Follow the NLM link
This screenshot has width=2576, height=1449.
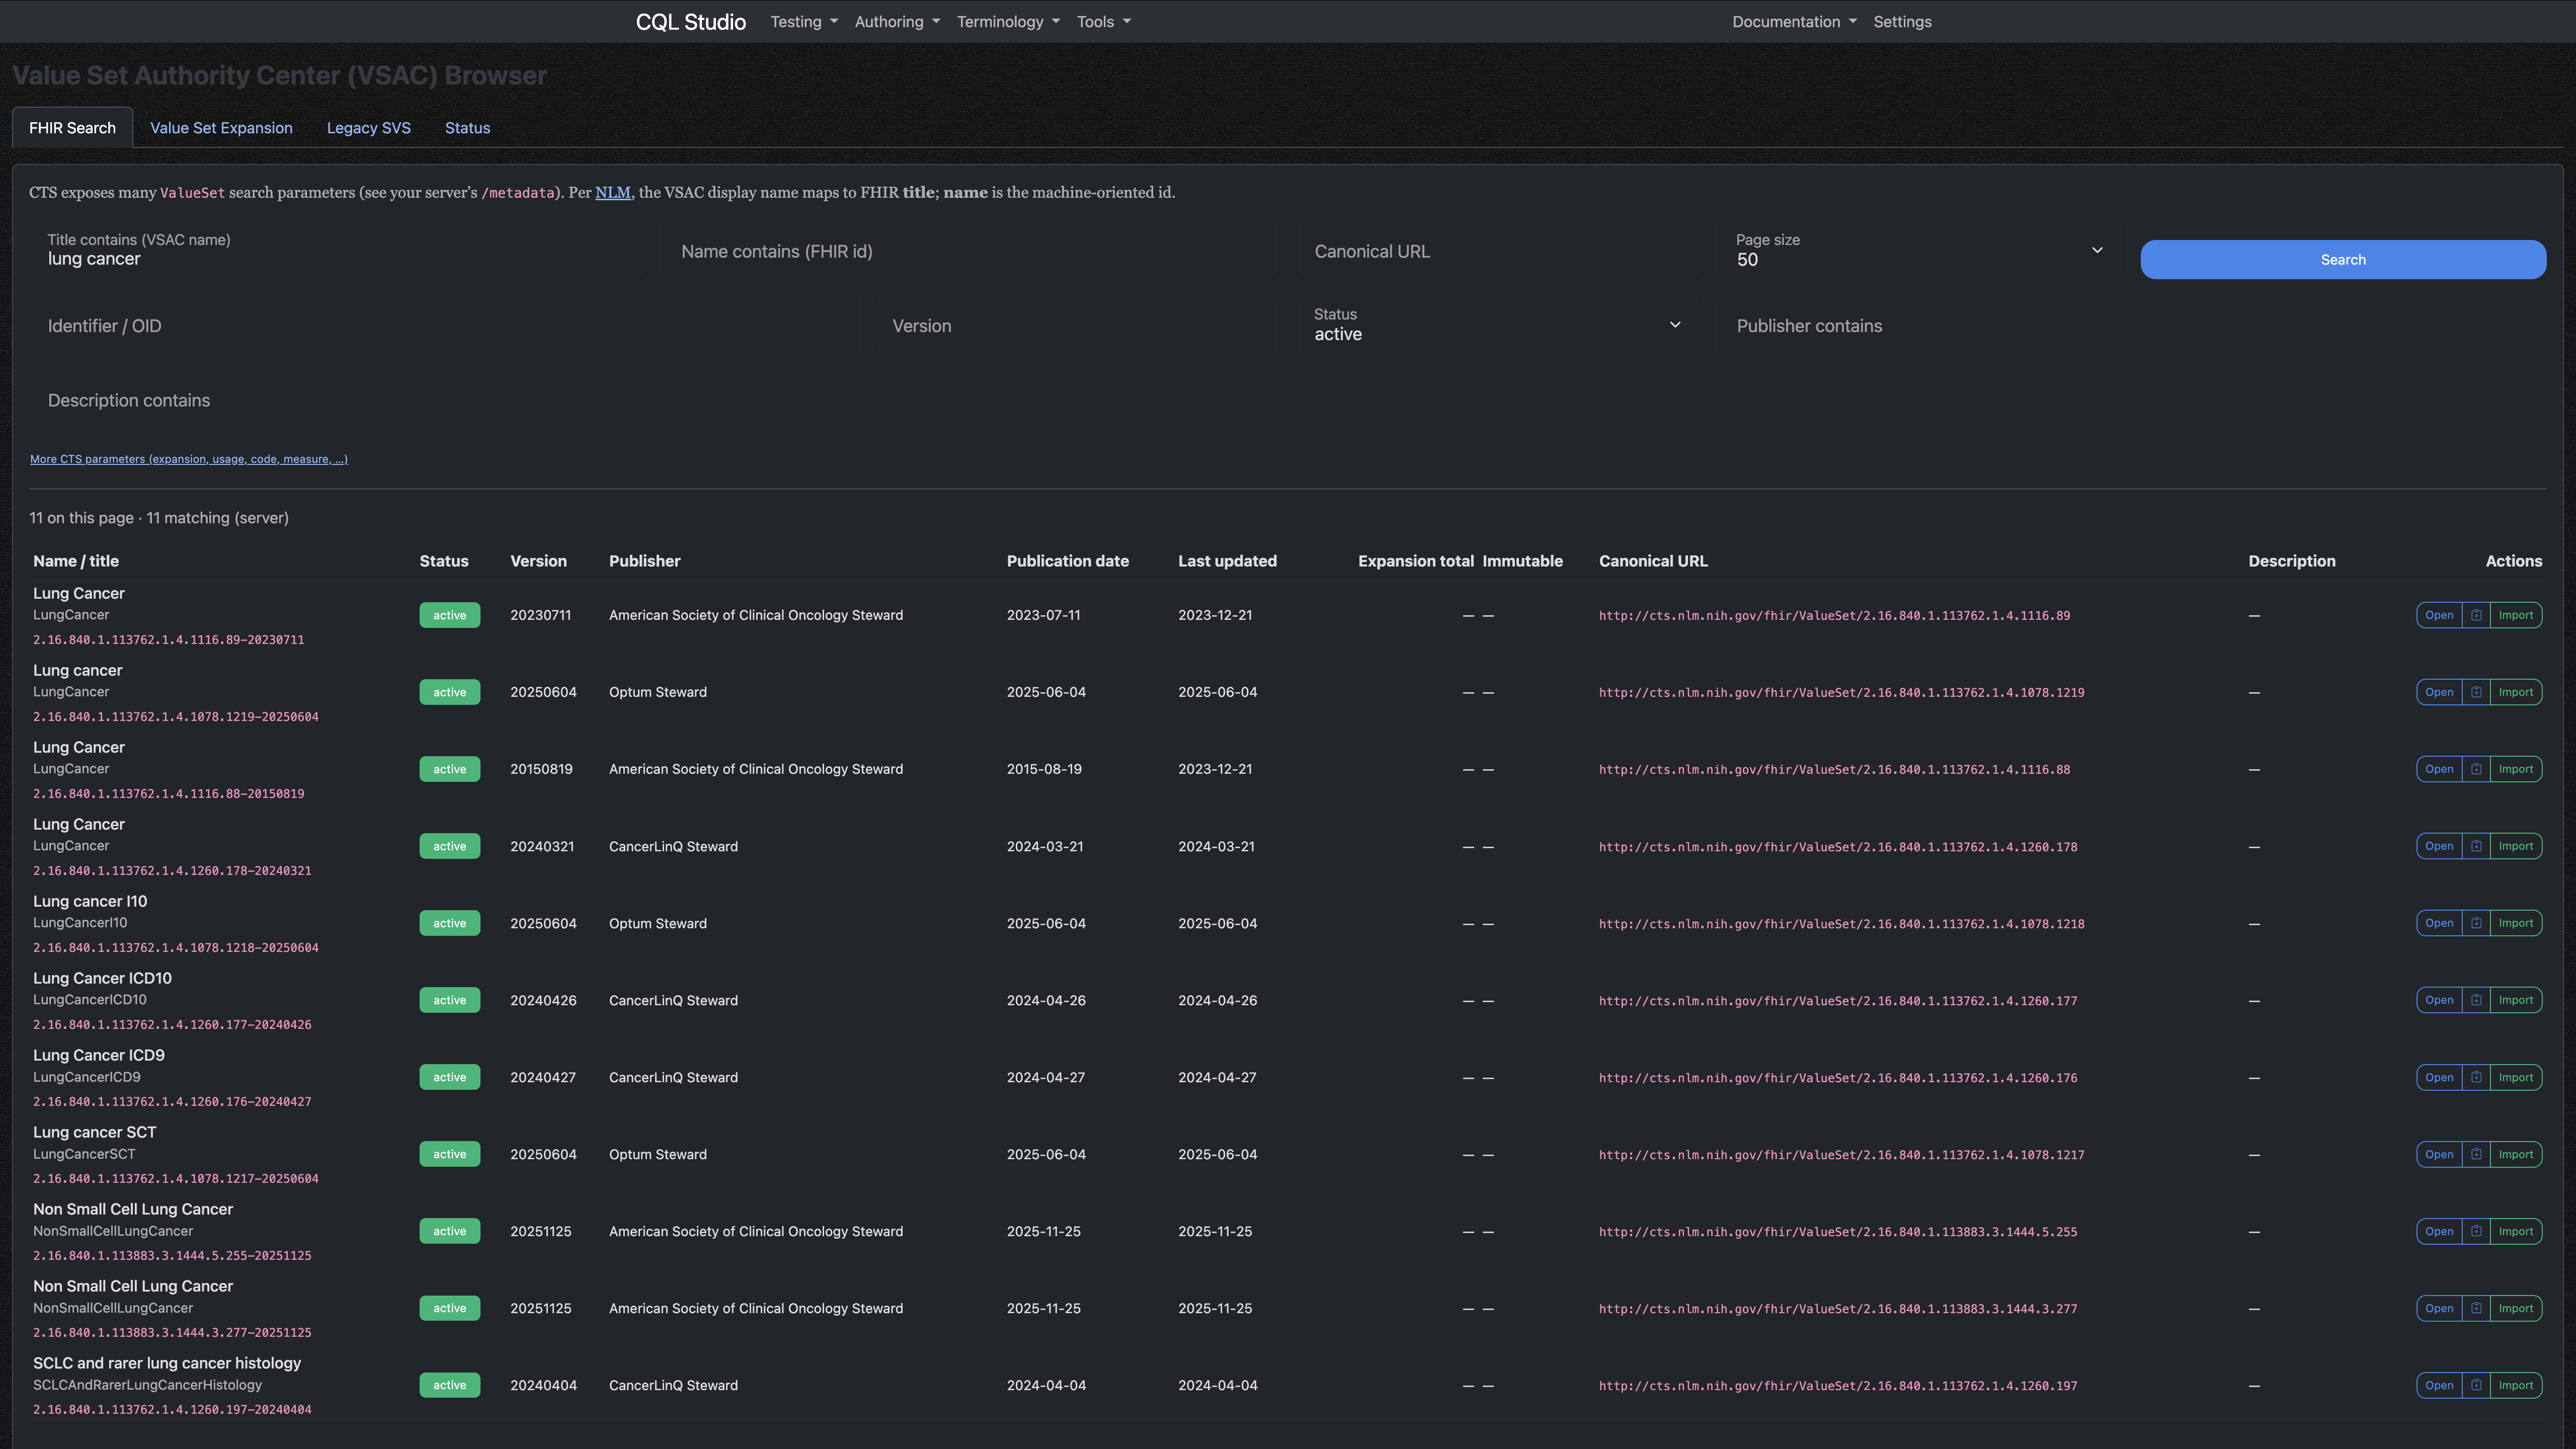pyautogui.click(x=613, y=193)
